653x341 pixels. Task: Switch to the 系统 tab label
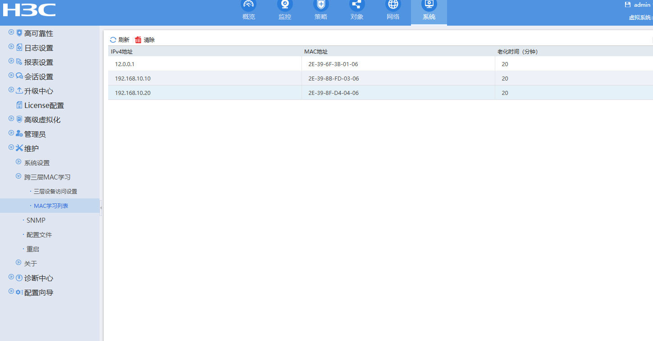(x=429, y=17)
